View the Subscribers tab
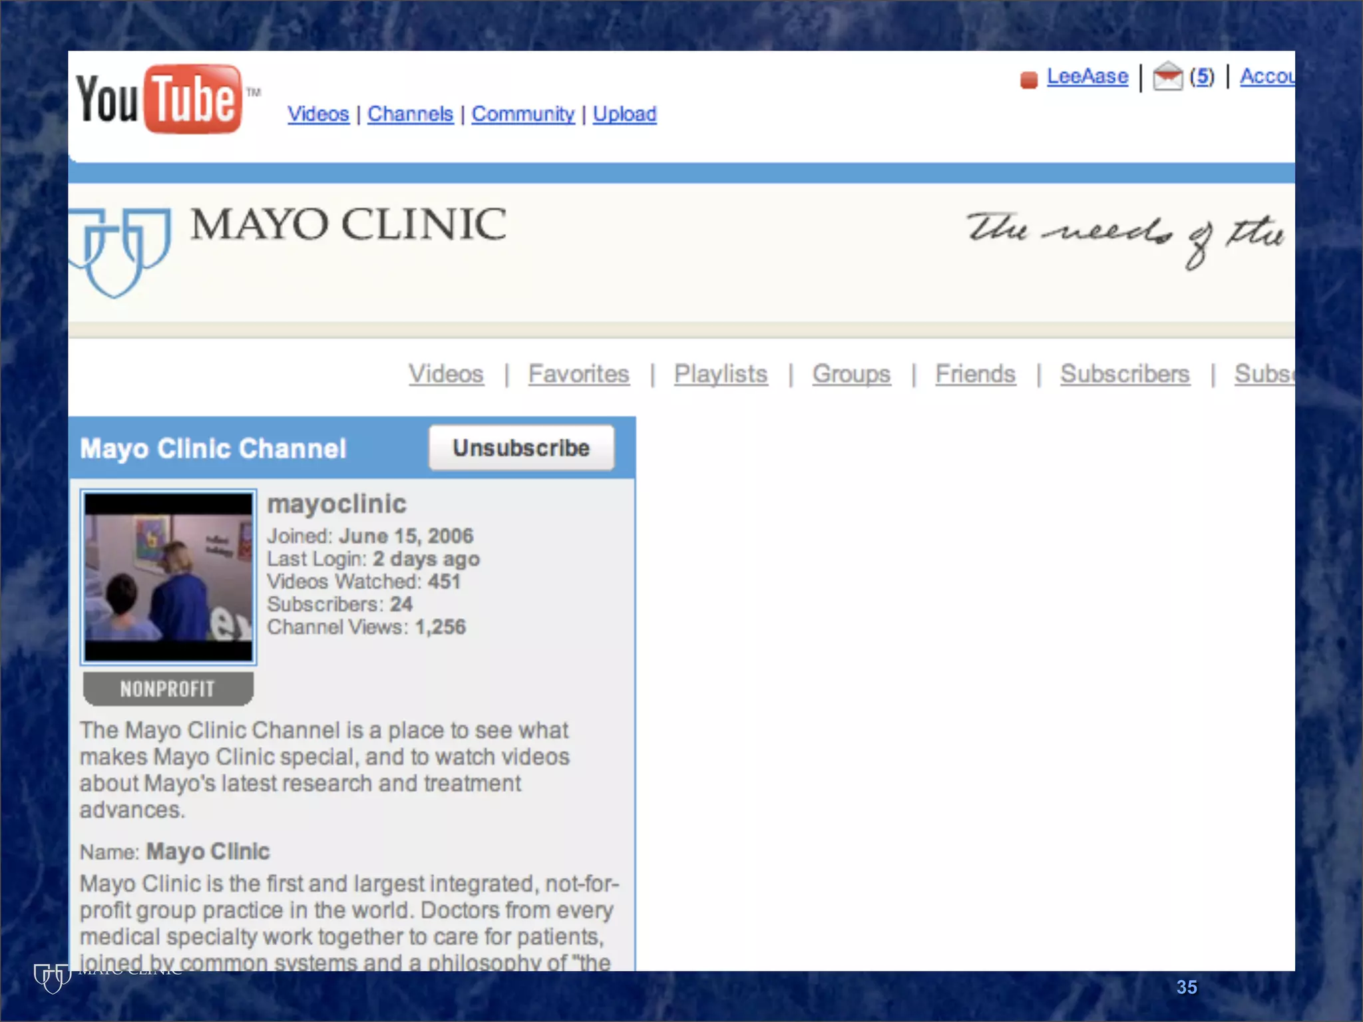Image resolution: width=1363 pixels, height=1022 pixels. click(1125, 374)
